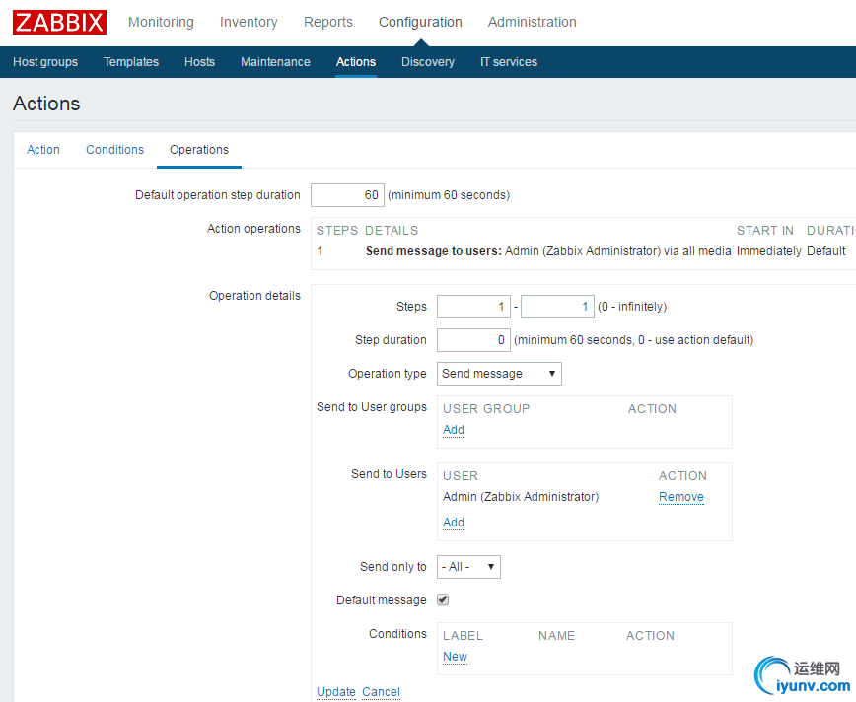Toggle the Default message checkbox

point(443,599)
